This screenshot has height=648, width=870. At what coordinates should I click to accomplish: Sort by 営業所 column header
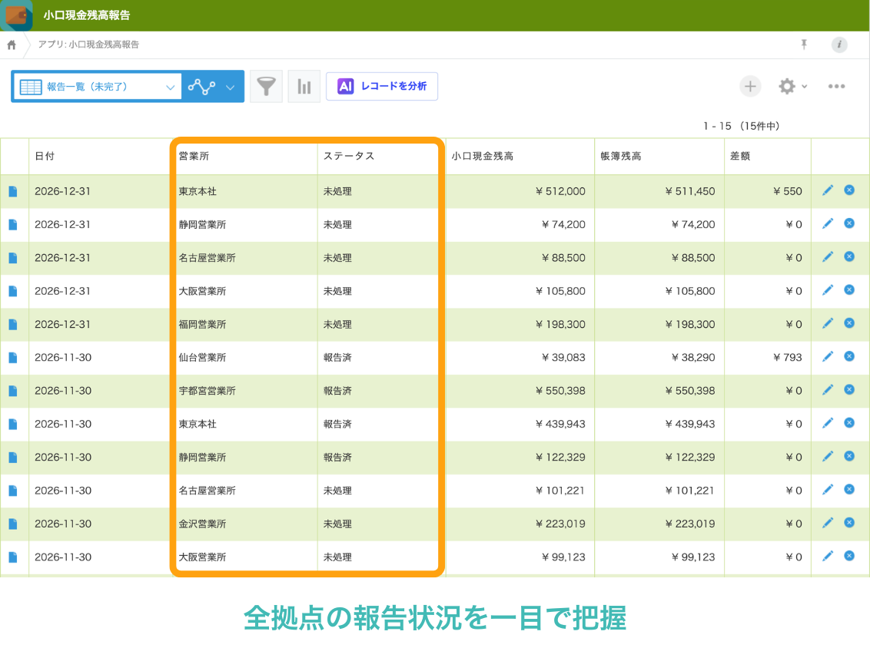(x=194, y=157)
